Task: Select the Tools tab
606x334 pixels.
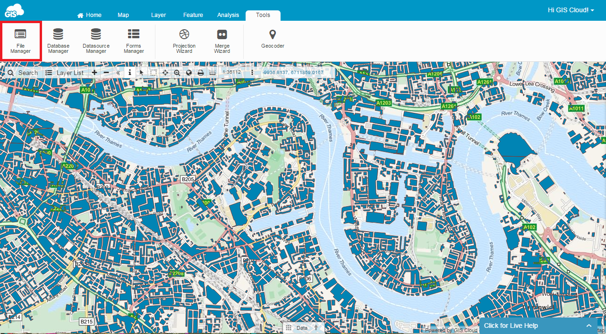Action: [263, 15]
